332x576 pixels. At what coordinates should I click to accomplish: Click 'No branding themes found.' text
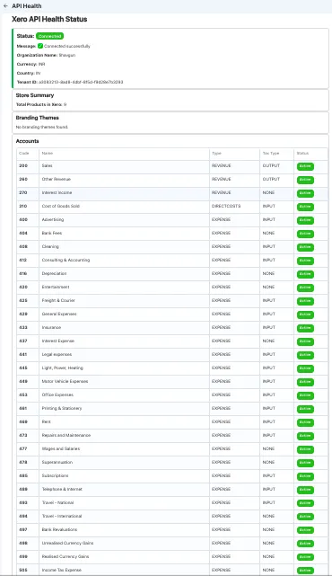point(42,127)
